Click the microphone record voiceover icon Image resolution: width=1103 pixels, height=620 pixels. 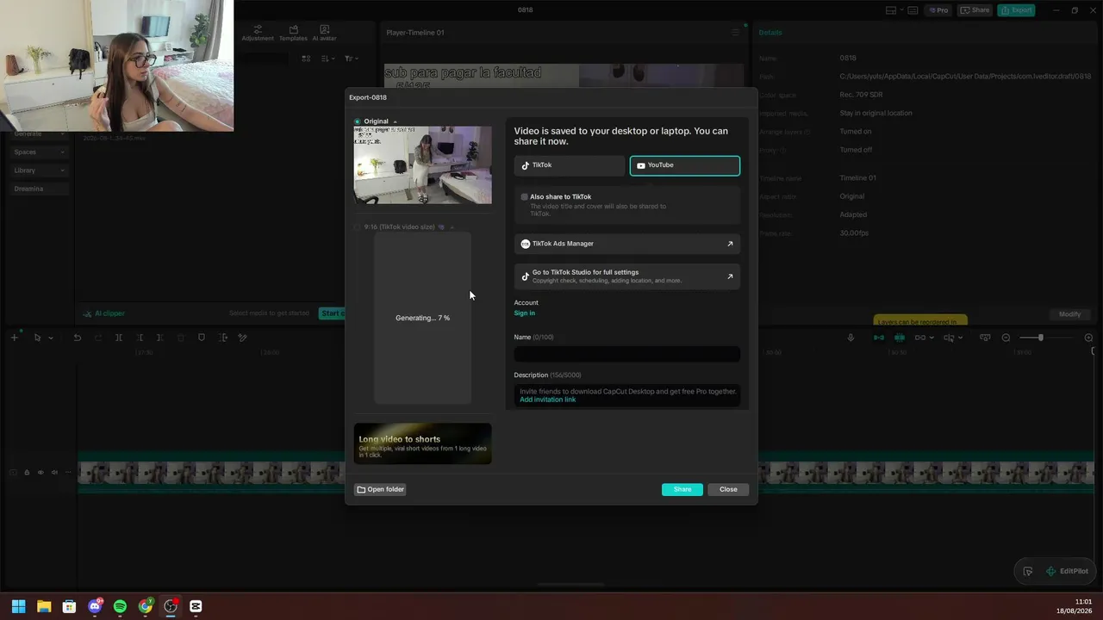tap(851, 338)
